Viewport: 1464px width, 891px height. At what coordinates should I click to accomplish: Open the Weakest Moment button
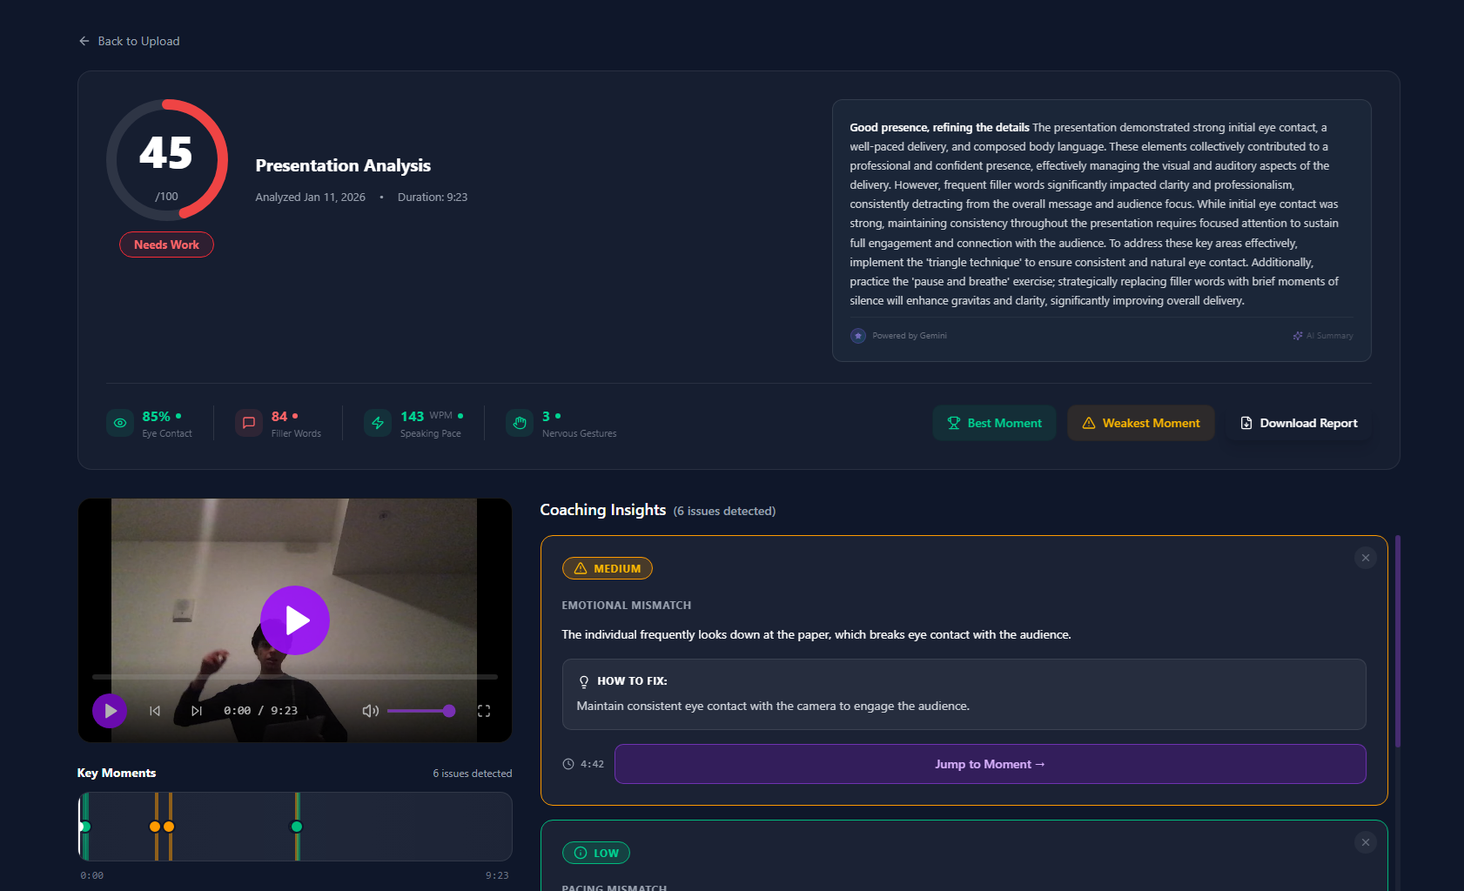(x=1141, y=423)
